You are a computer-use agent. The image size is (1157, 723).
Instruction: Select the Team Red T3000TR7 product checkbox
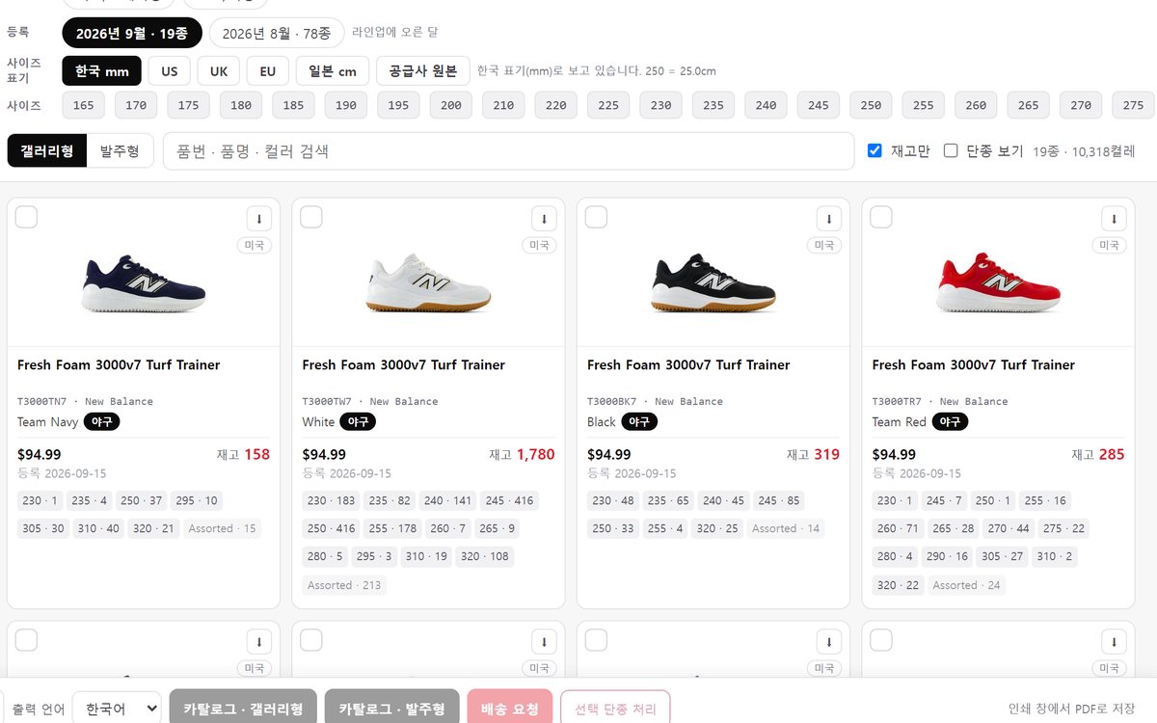(x=881, y=217)
